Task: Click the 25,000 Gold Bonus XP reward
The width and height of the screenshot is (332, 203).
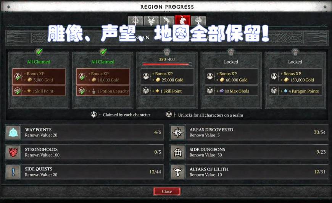Action: coord(167,76)
